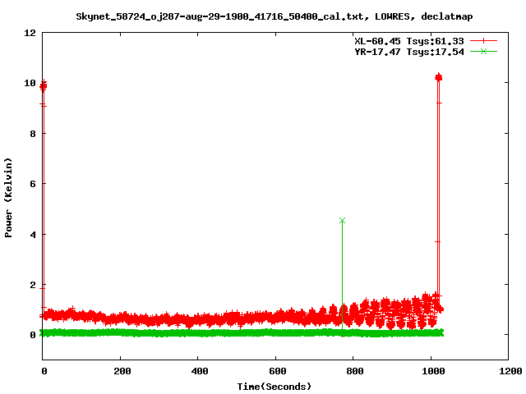Viewport: 526px width, 394px height.
Task: Click the y-axis tick label 12
Action: click(x=30, y=33)
